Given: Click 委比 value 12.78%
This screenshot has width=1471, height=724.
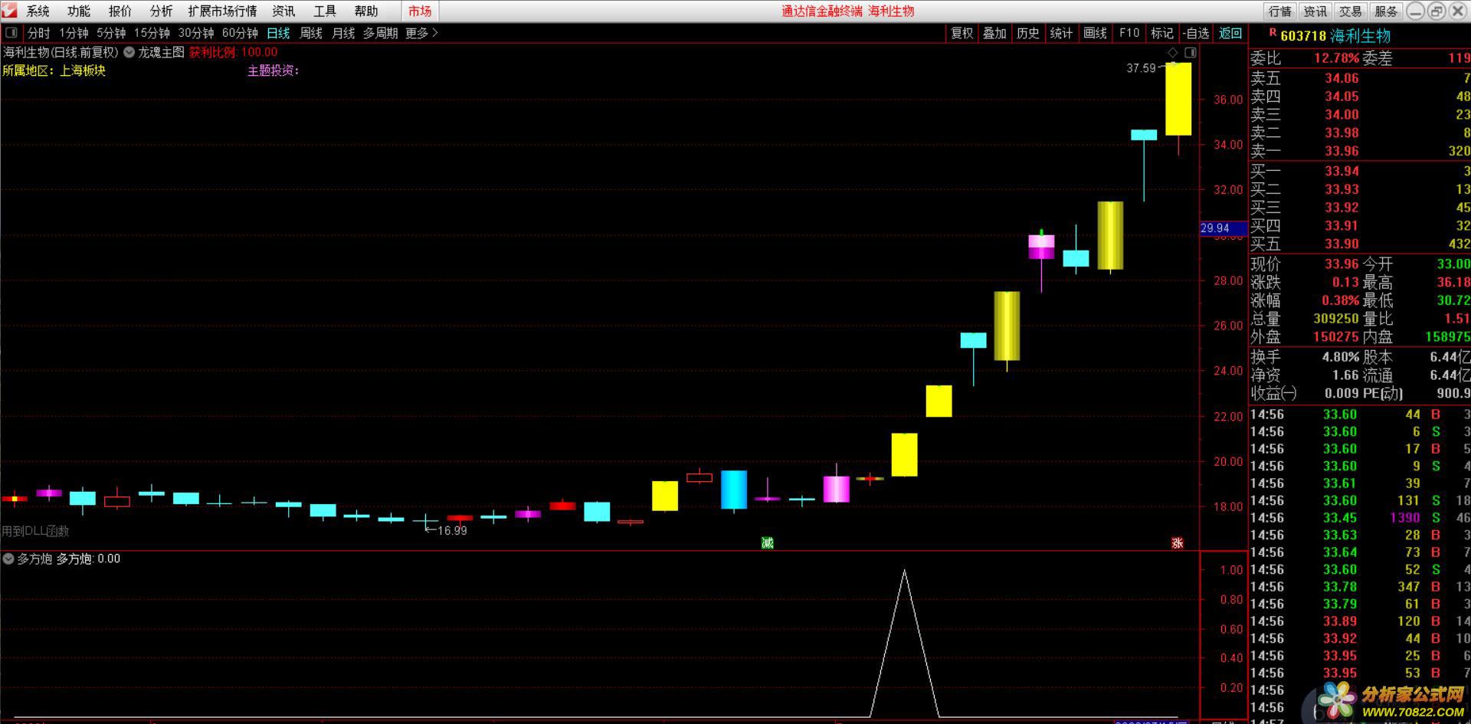Looking at the screenshot, I should pos(1336,58).
